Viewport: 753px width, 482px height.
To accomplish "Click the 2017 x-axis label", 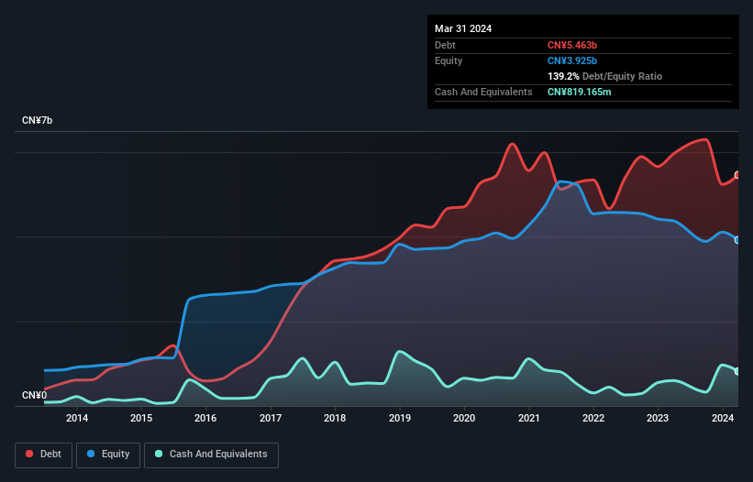I will coord(271,418).
